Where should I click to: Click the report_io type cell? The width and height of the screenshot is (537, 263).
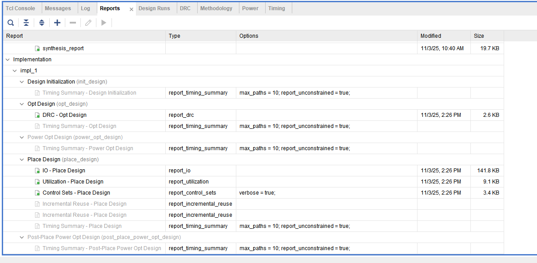[201, 171]
